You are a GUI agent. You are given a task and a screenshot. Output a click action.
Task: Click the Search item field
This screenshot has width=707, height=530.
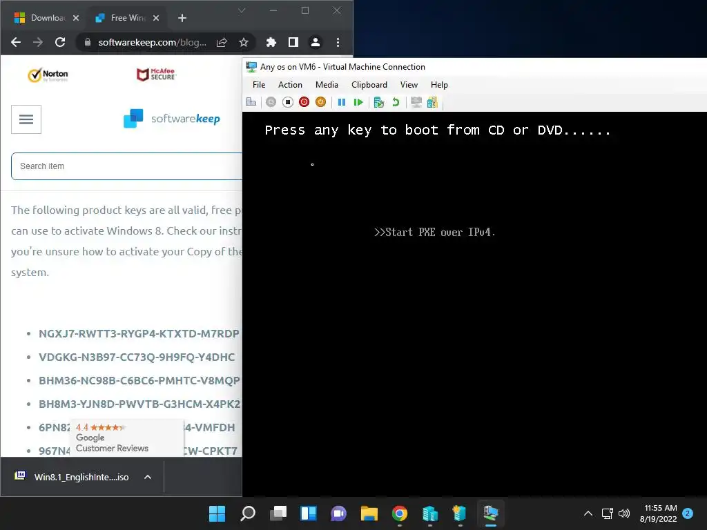point(127,166)
